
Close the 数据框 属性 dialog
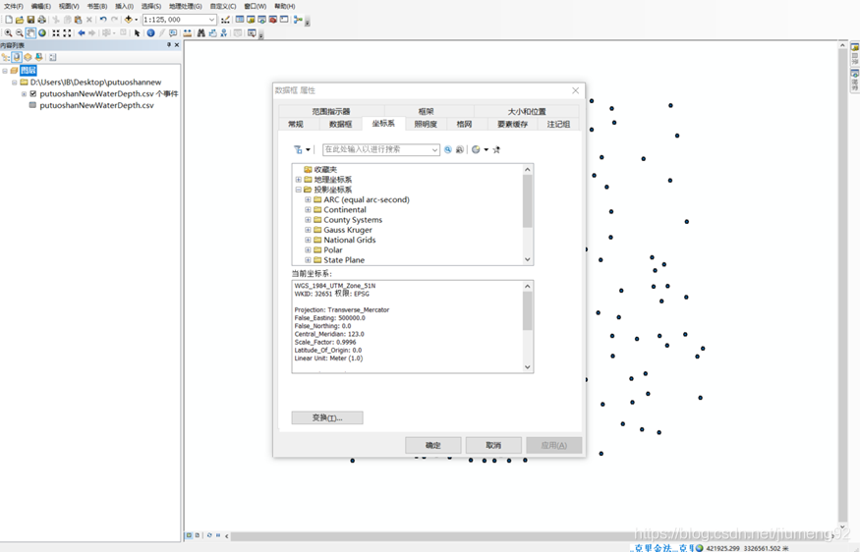(x=575, y=90)
